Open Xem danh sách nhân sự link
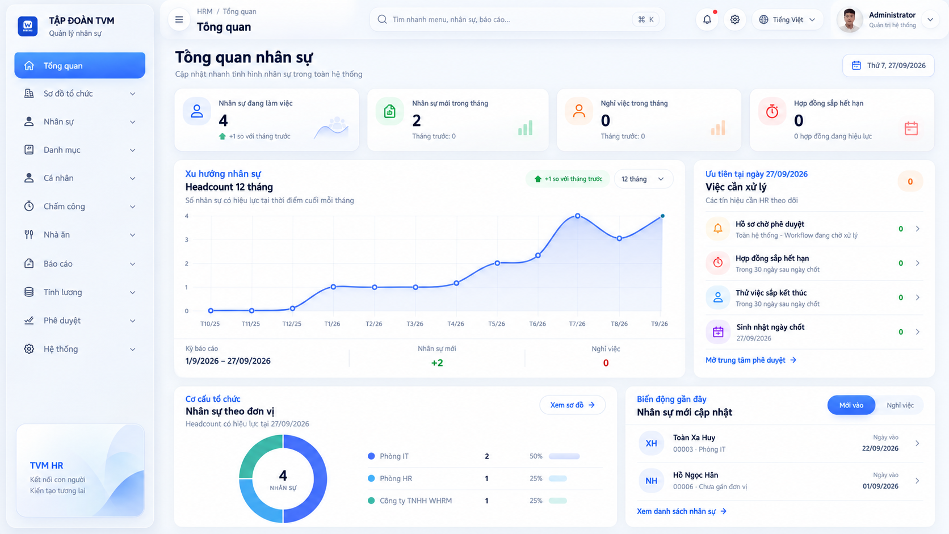The height and width of the screenshot is (534, 949). [681, 511]
